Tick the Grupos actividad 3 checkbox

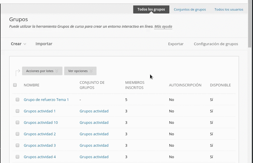17,145
